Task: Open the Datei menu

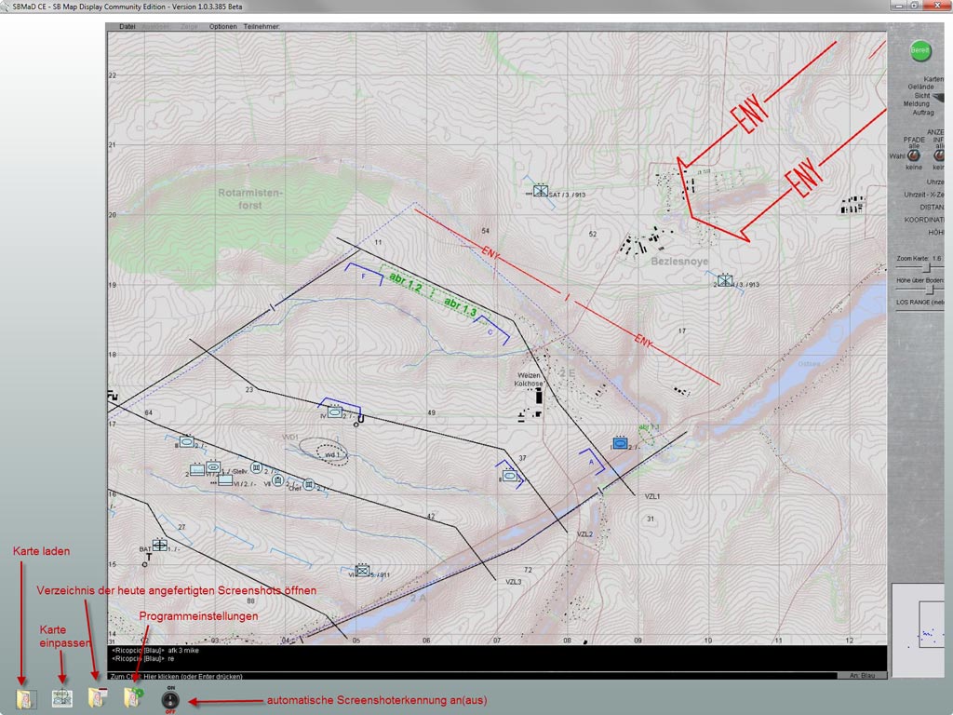Action: click(x=127, y=27)
